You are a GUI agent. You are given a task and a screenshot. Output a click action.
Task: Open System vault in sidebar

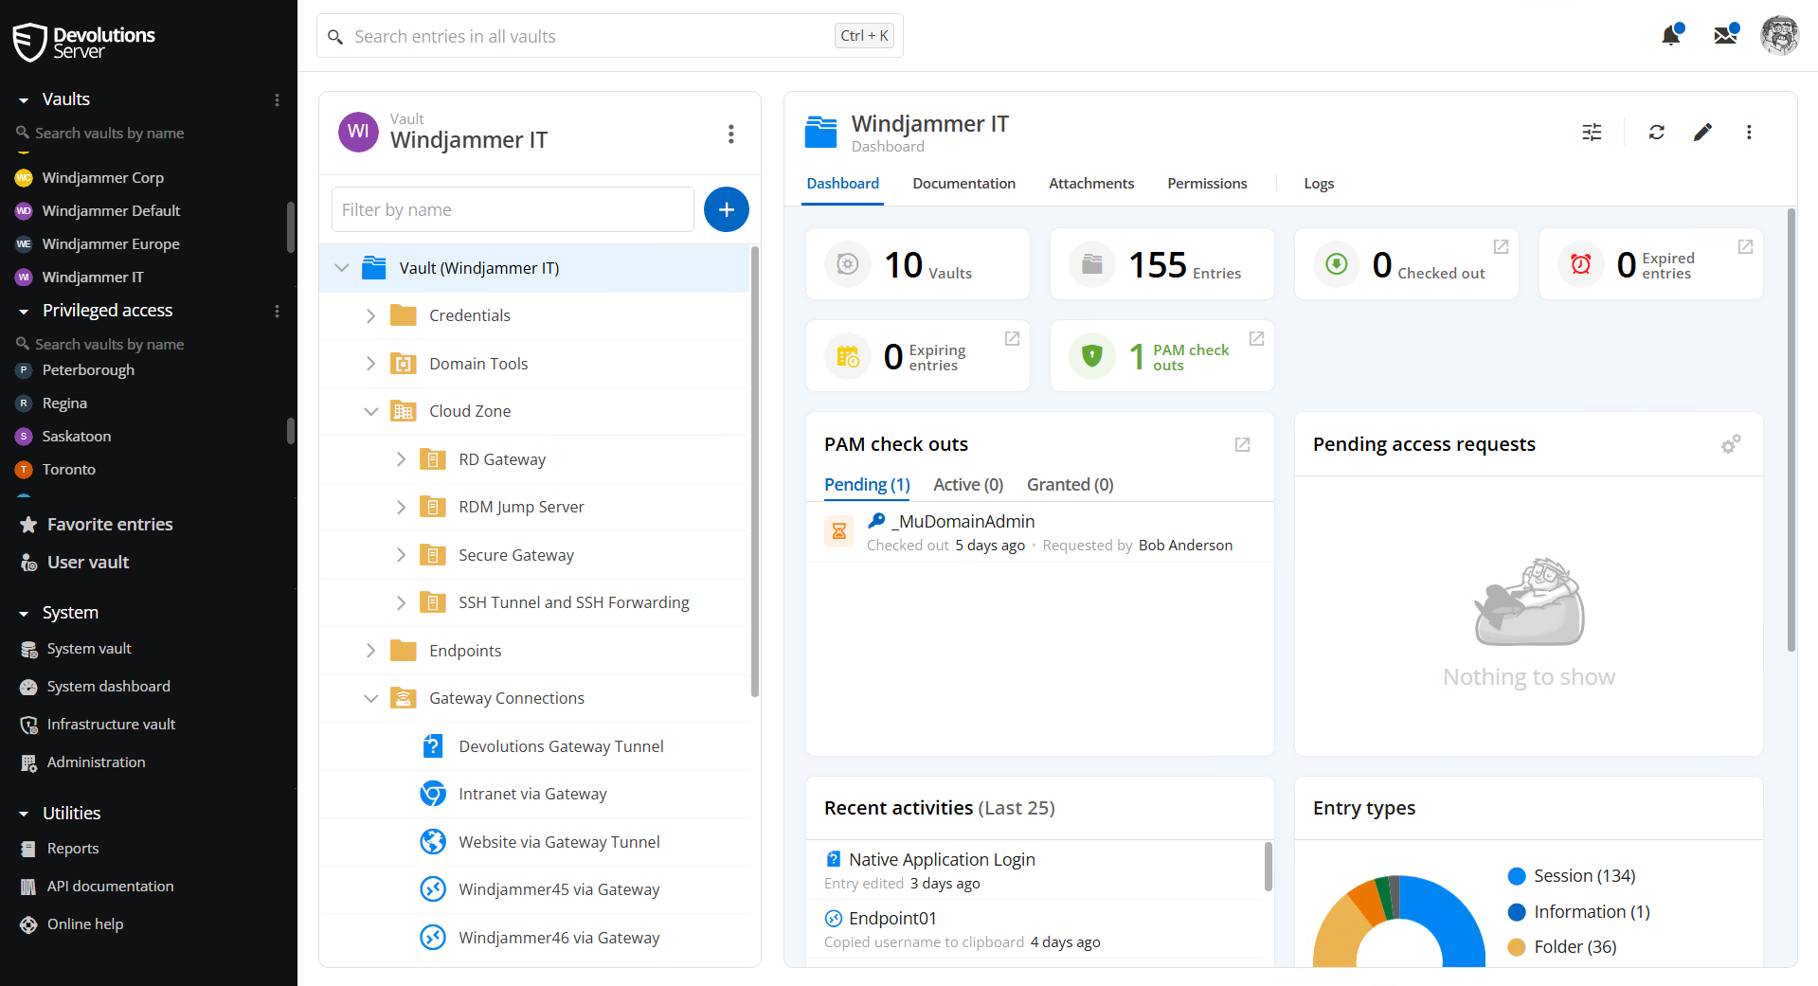[x=89, y=649]
